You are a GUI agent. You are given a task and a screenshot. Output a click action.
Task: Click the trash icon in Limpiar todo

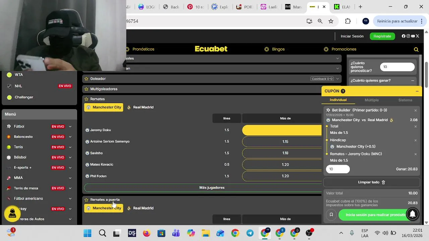click(x=383, y=182)
